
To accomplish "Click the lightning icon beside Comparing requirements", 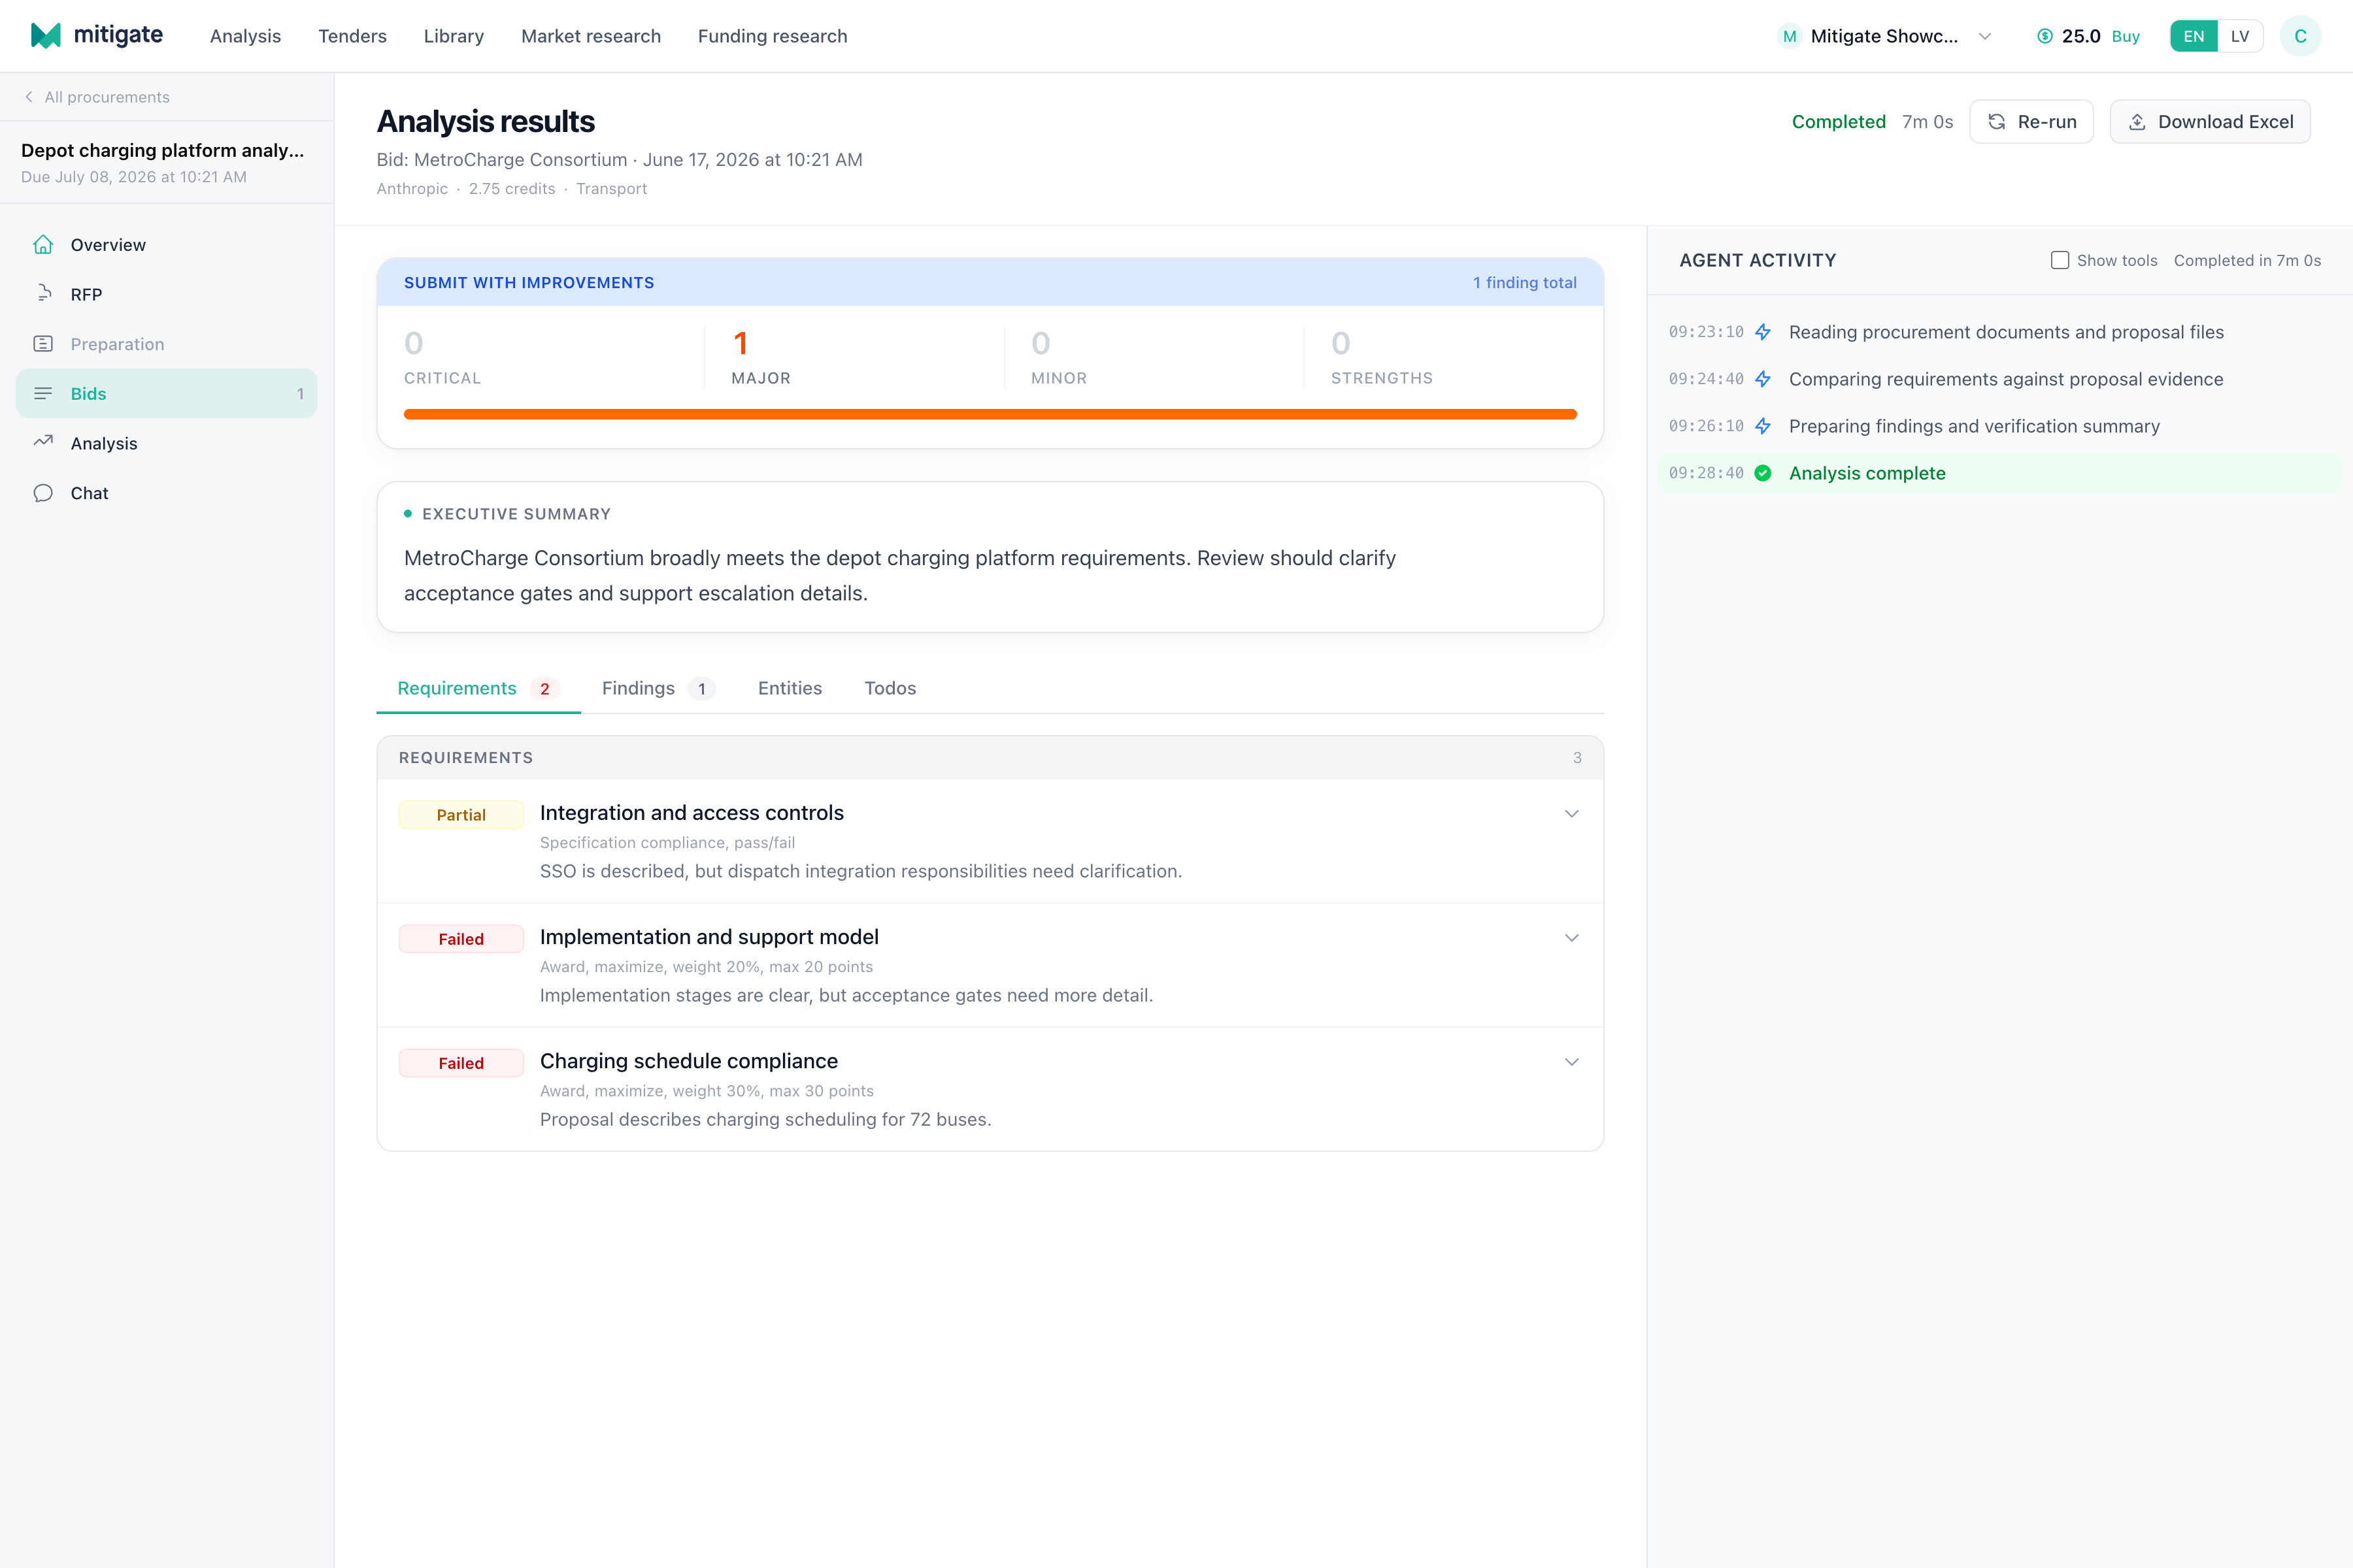I will [1763, 379].
